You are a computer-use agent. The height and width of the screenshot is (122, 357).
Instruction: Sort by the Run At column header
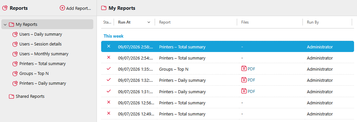(124, 22)
